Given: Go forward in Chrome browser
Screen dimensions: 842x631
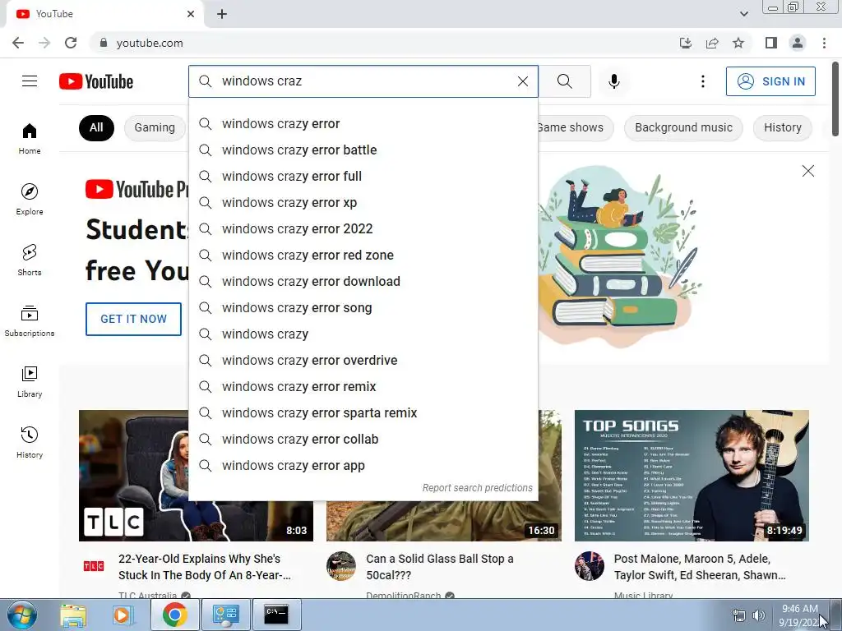Looking at the screenshot, I should point(44,43).
